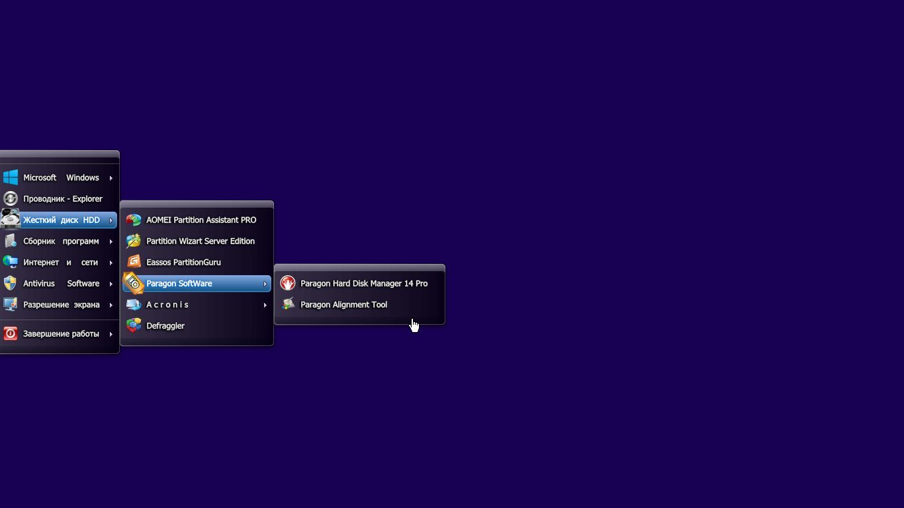Select the Paragon SoftWare menu entry
904x508 pixels.
pos(197,283)
